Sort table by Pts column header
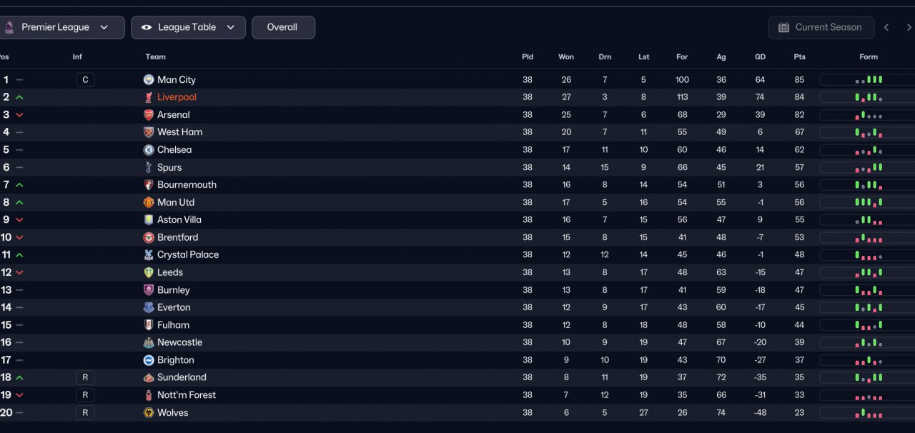 pos(799,57)
